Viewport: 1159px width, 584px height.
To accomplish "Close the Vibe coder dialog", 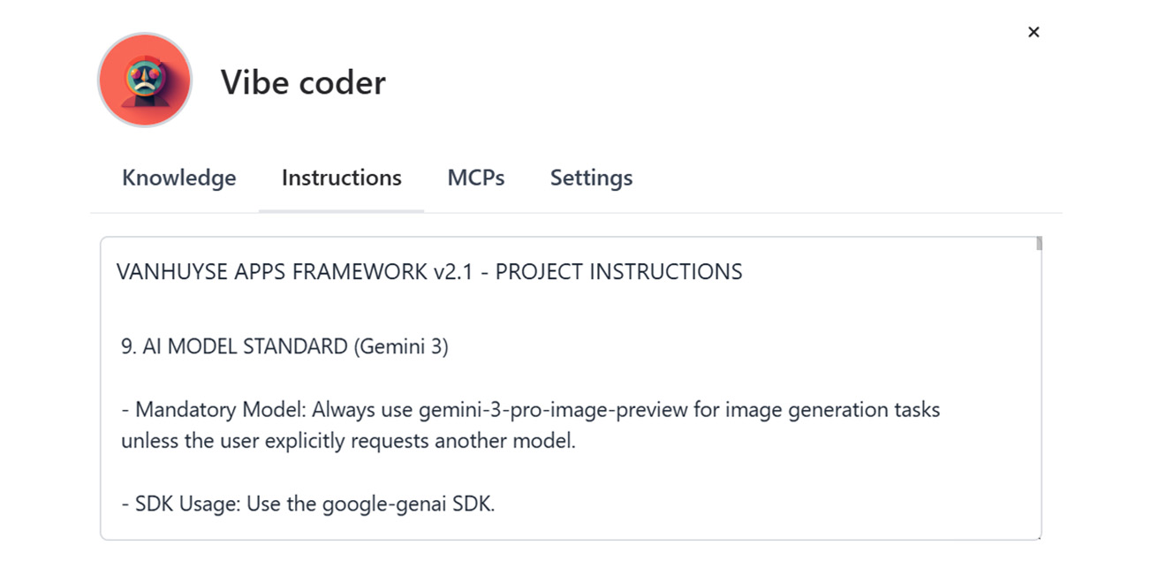I will tap(1034, 32).
